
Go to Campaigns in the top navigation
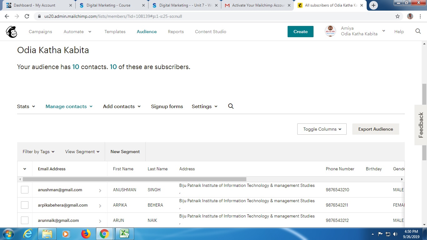tap(40, 32)
